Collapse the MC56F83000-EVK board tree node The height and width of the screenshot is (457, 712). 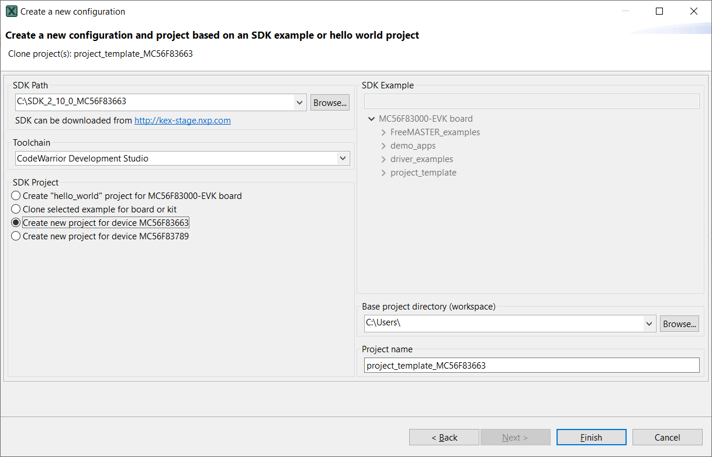372,119
